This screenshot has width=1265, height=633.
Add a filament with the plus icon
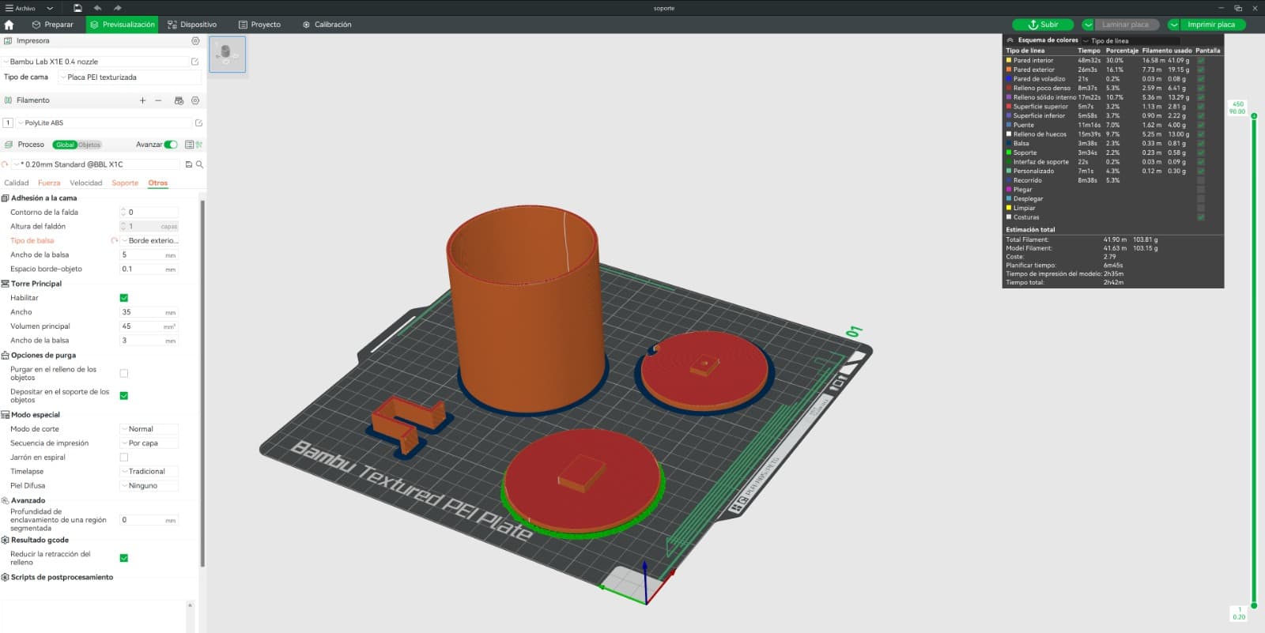pos(142,100)
